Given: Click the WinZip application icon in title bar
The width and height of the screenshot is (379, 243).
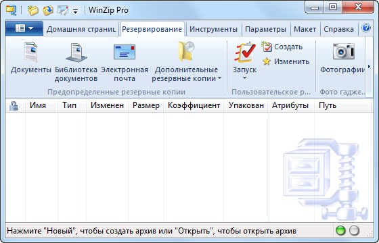Looking at the screenshot, I should (x=12, y=10).
